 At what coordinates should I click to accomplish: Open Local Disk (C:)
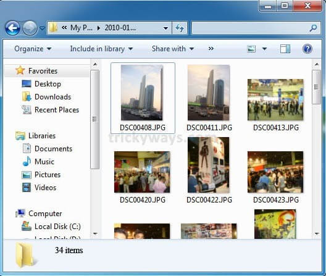[x=57, y=227]
